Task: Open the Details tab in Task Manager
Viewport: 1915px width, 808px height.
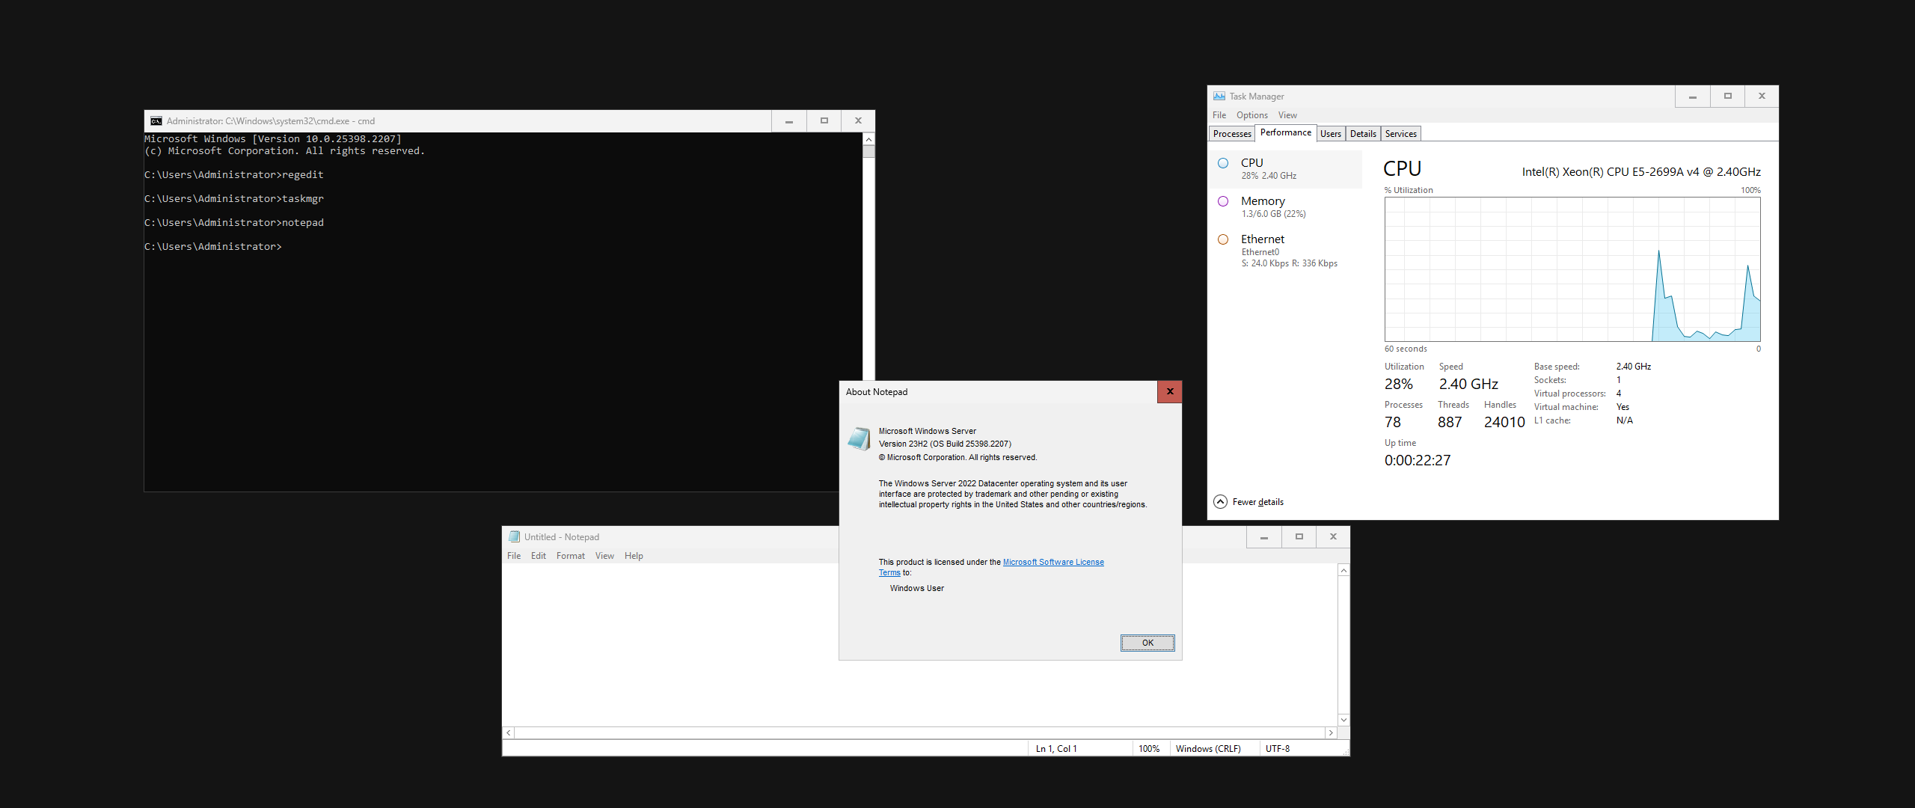Action: (1362, 134)
